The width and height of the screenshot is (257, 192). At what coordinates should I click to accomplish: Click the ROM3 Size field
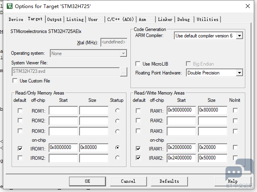[x=94, y=131]
